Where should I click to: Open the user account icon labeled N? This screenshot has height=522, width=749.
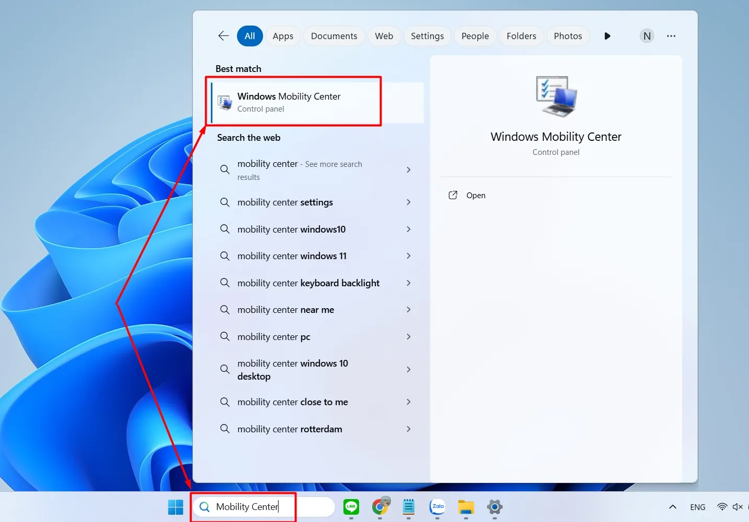(647, 35)
